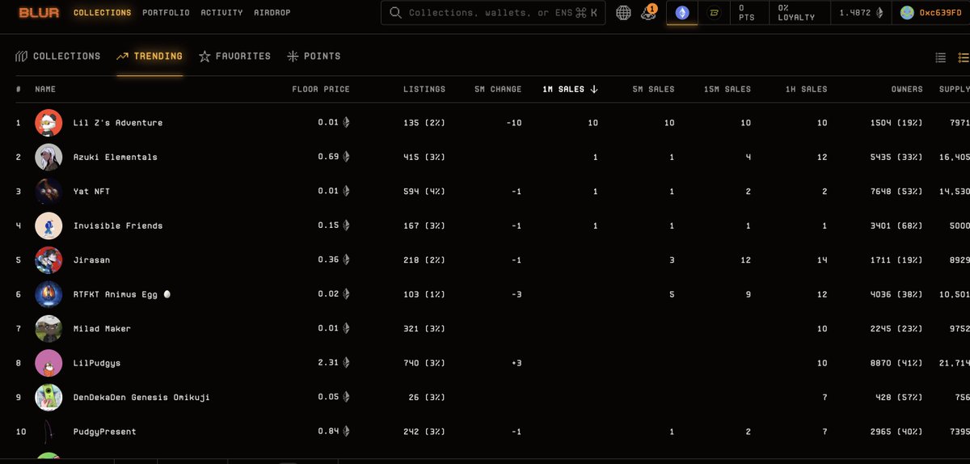Open the Collections top navigation item
Image resolution: width=970 pixels, height=464 pixels.
tap(102, 13)
